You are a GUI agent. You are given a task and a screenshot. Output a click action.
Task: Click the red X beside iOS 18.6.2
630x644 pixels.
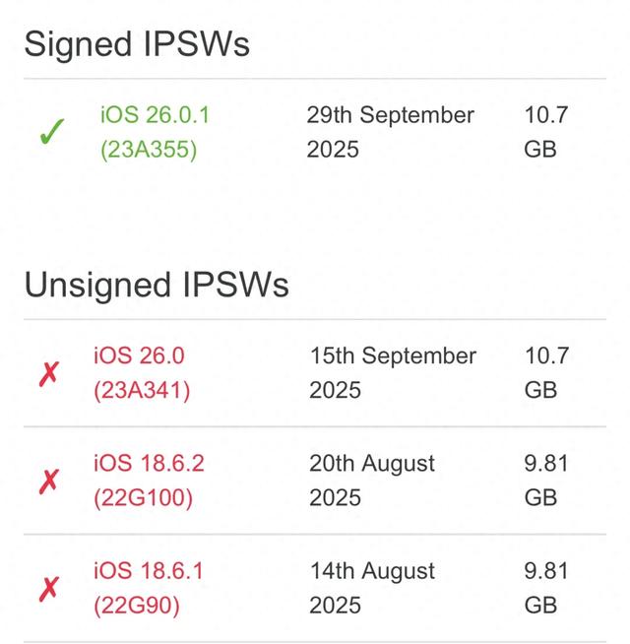(49, 482)
